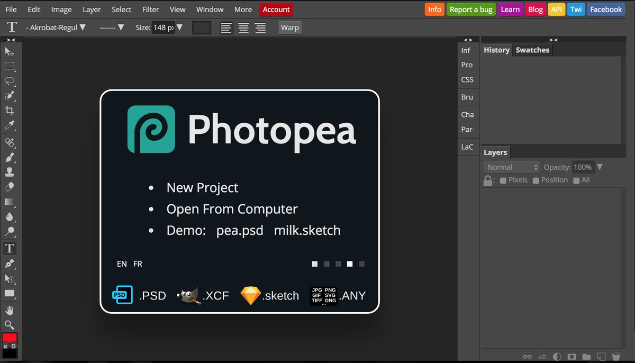Collapse the right panels with arrows
The height and width of the screenshot is (363, 635).
(553, 40)
